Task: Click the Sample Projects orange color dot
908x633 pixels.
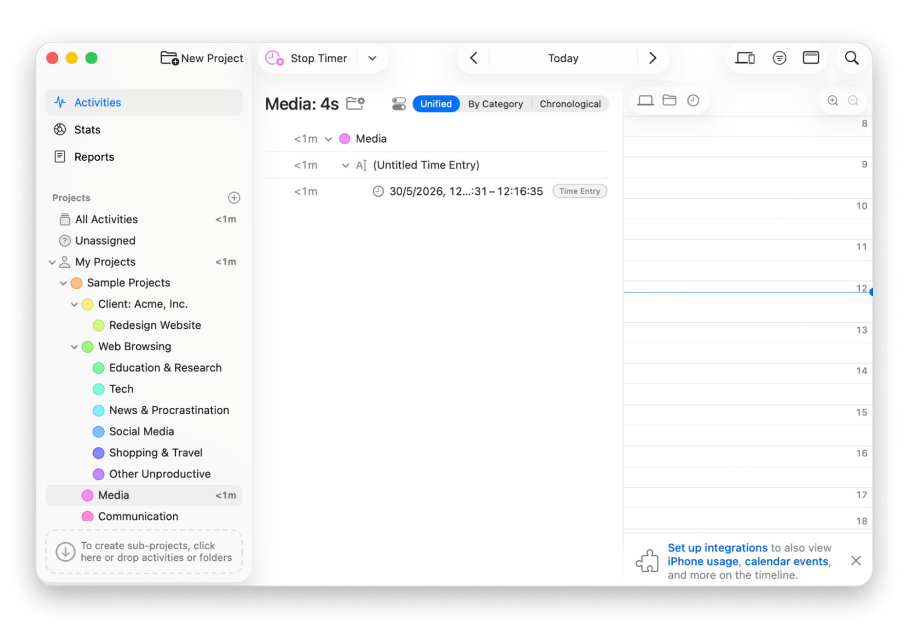Action: tap(76, 283)
